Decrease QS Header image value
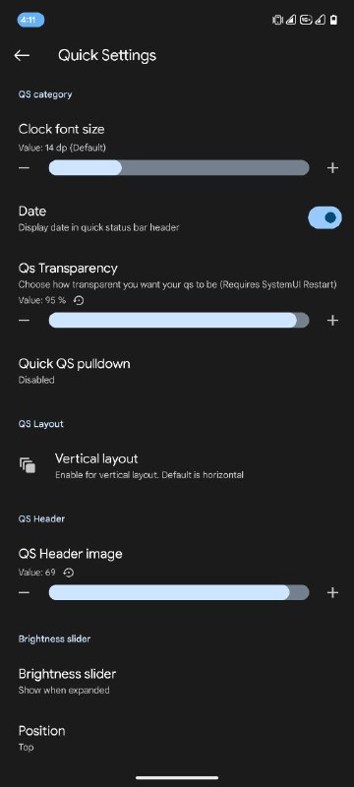This screenshot has width=354, height=787. [x=24, y=593]
